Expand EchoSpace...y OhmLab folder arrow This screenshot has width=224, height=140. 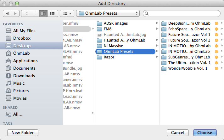click(221, 29)
